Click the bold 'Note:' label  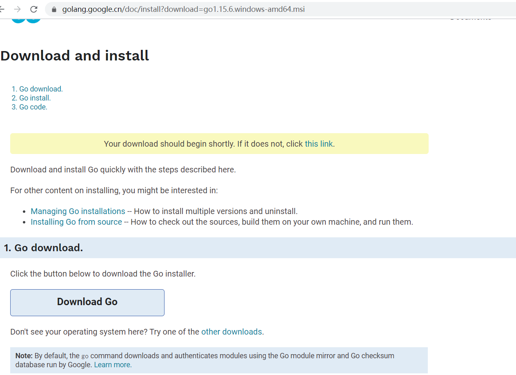(x=24, y=356)
